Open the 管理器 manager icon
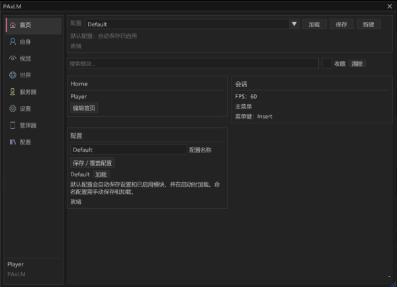397x287 pixels. pyautogui.click(x=13, y=125)
